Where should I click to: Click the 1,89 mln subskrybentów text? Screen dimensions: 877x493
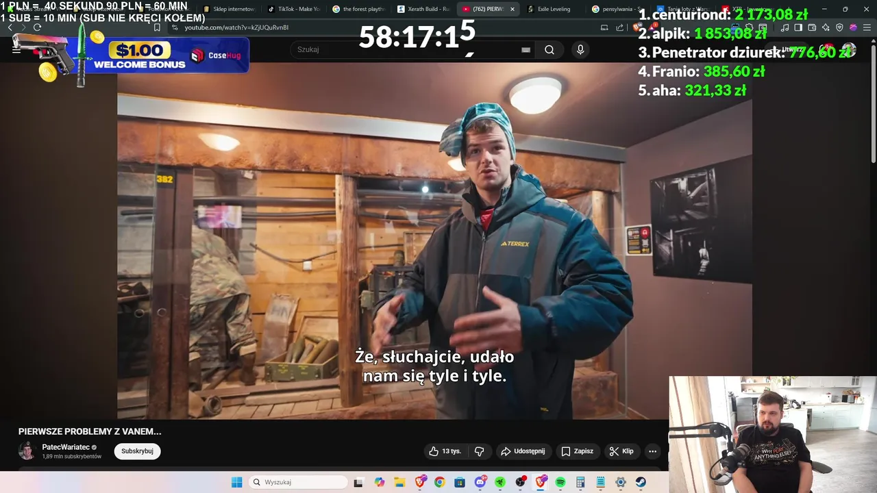[72, 456]
